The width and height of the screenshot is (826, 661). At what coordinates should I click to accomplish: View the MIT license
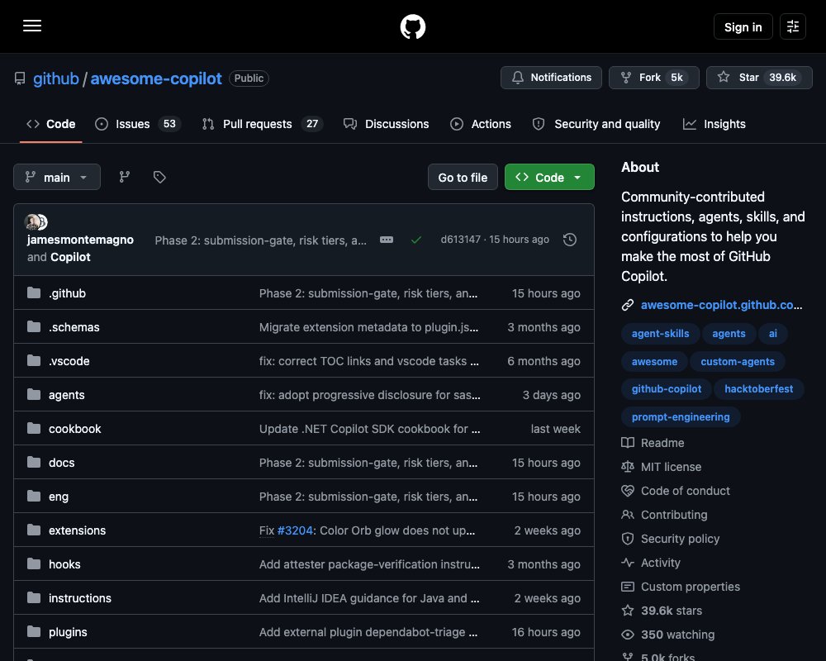(x=661, y=467)
